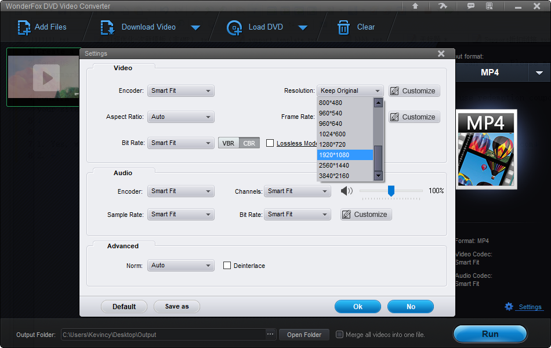Click the Load DVD disc icon
This screenshot has width=551, height=348.
pos(234,27)
